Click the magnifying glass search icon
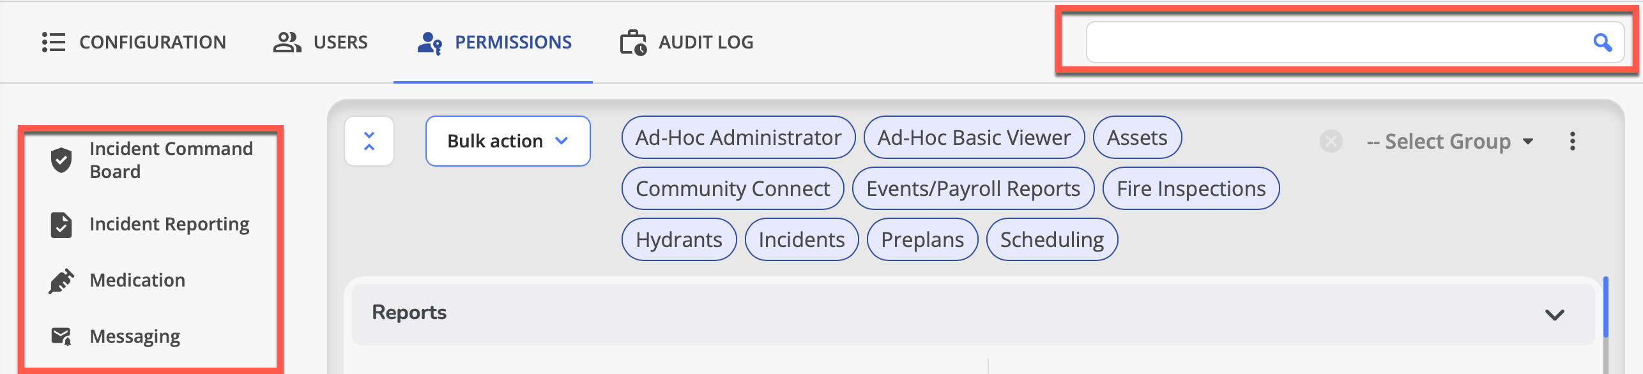 coord(1602,43)
